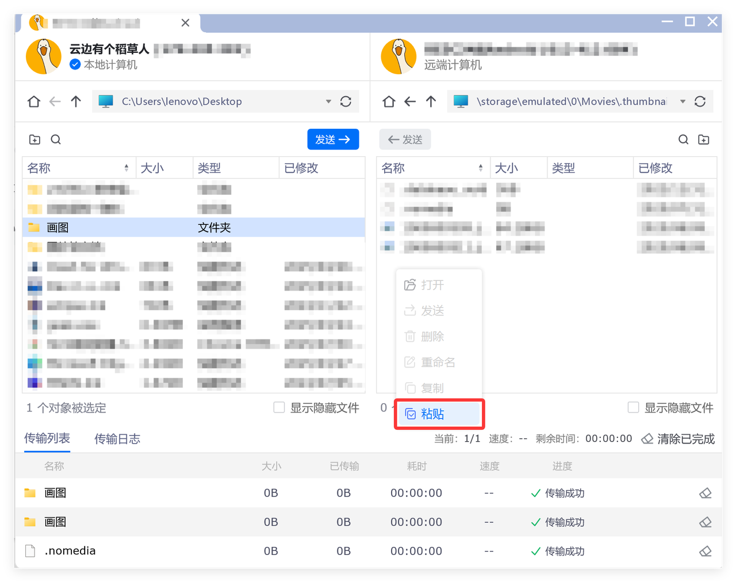Screen dimensions: 736x582
Task: Click the grey 发送 button in remote pane
Action: click(x=405, y=140)
